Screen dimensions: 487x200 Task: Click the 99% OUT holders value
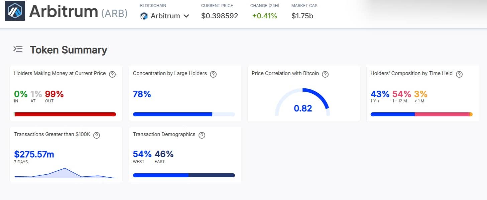(x=54, y=94)
